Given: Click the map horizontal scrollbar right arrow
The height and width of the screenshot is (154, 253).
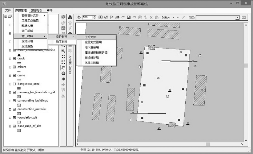Looking at the screenshot, I should pos(242,144).
